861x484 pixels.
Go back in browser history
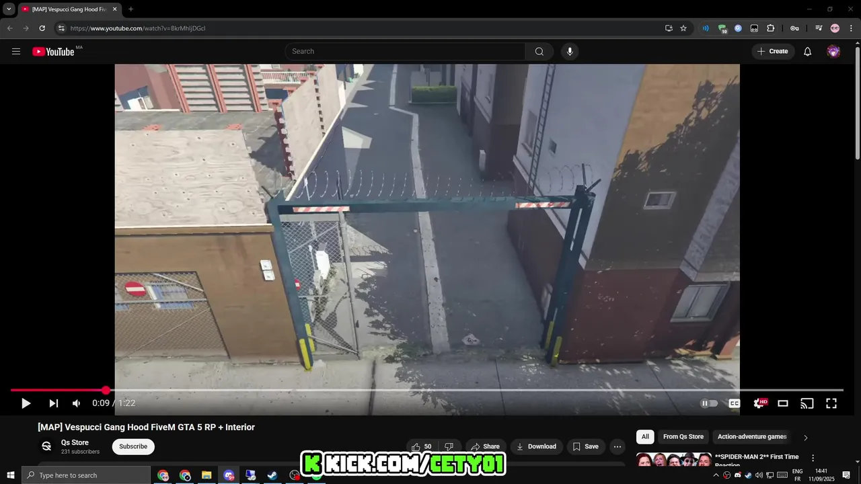pos(9,28)
